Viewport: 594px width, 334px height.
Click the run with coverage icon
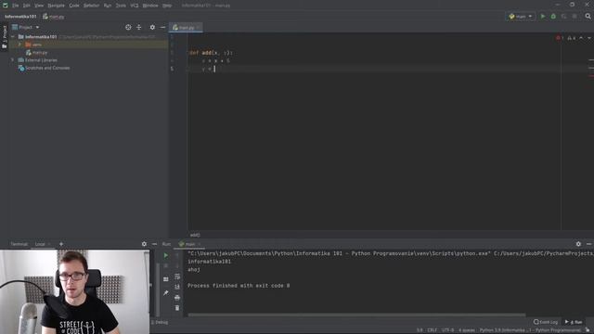coord(564,17)
